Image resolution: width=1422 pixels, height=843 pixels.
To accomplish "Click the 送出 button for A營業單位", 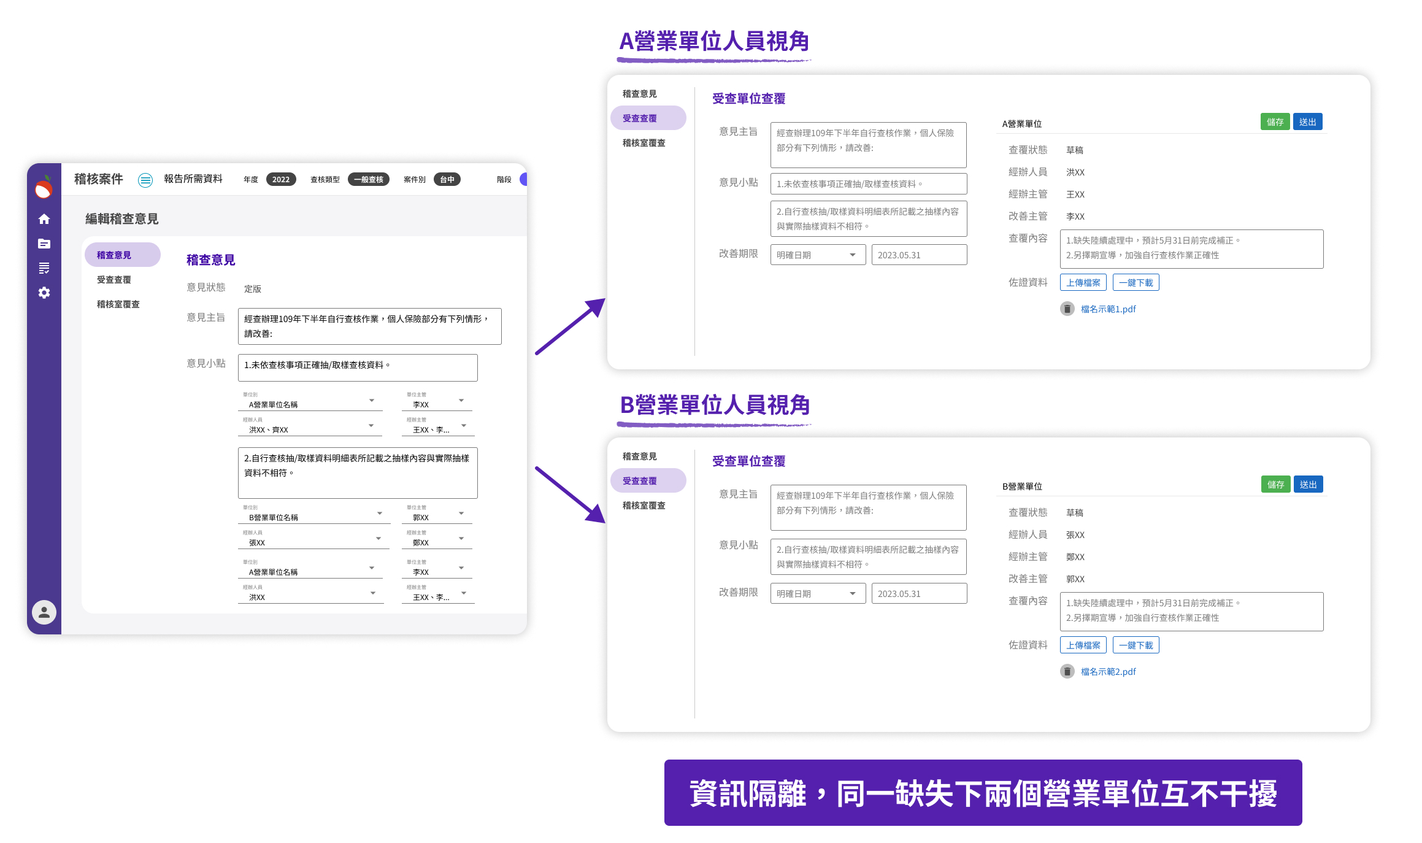I will click(x=1308, y=121).
